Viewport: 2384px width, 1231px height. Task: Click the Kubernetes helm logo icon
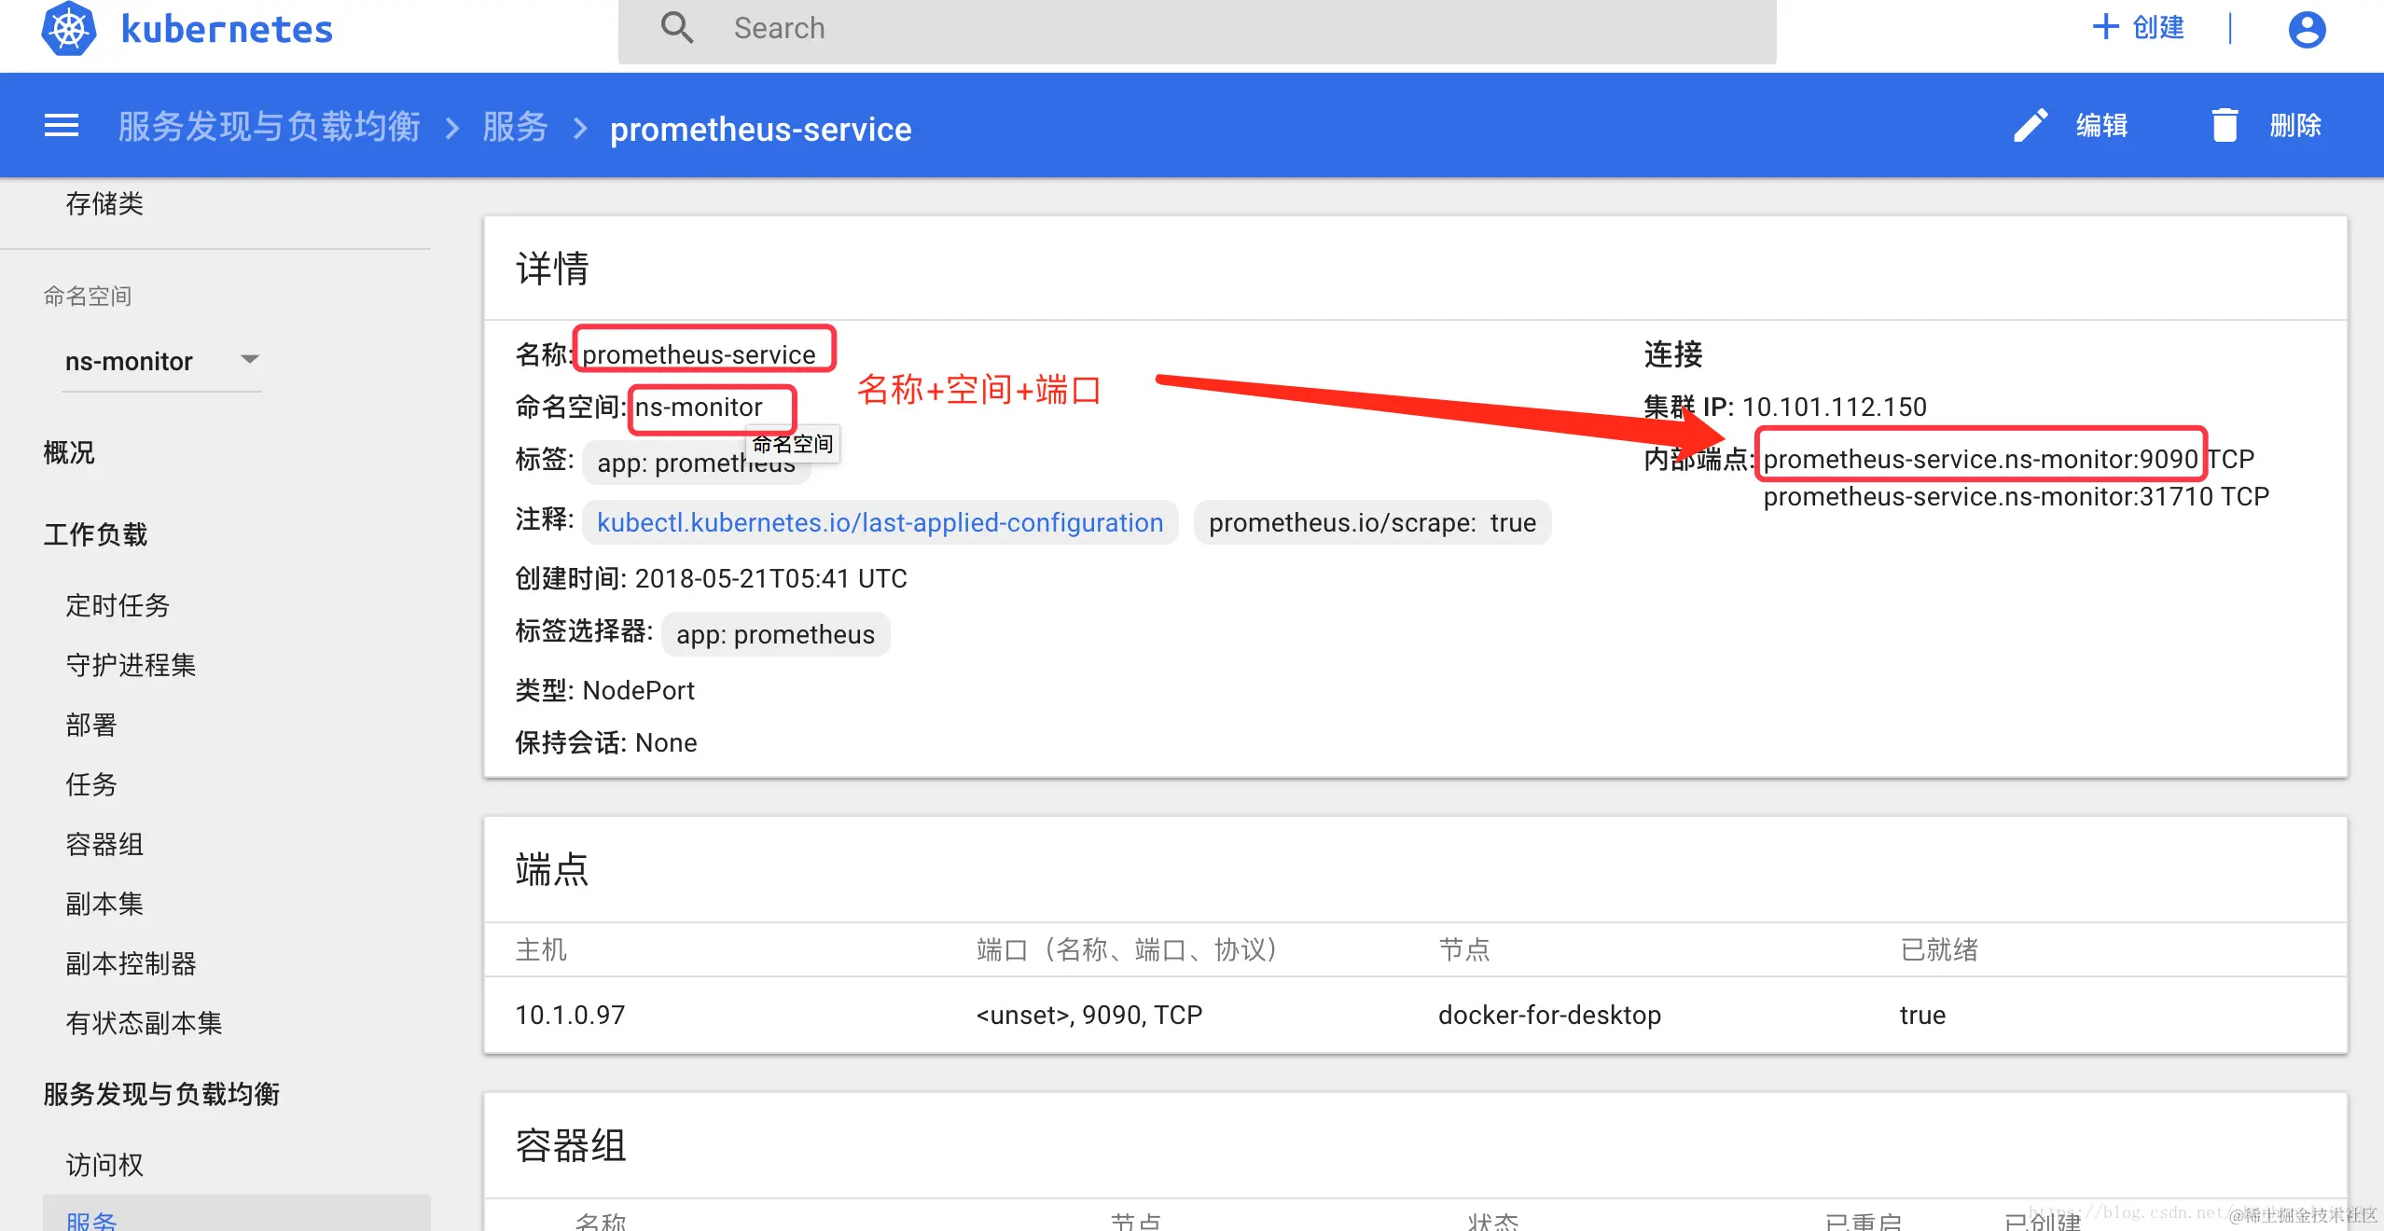68,29
